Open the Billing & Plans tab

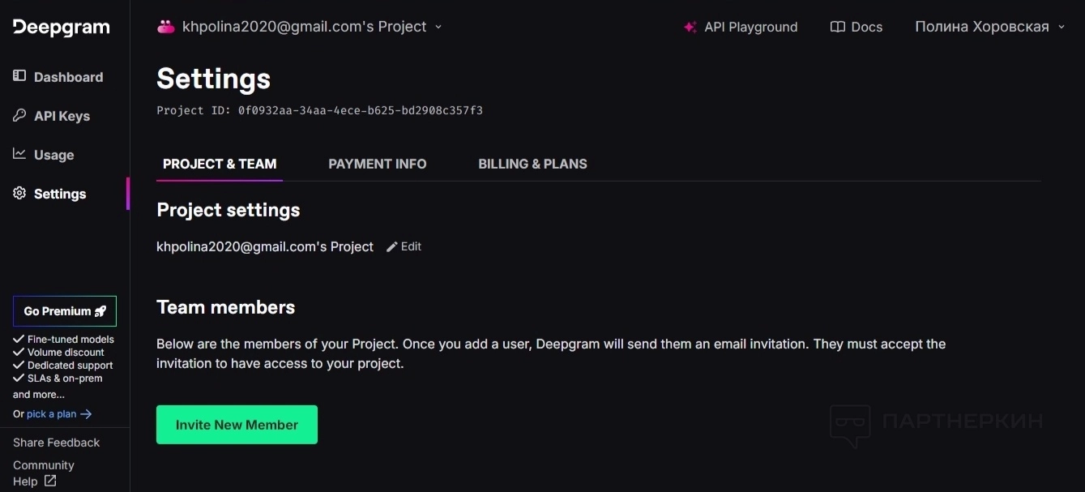pyautogui.click(x=532, y=164)
